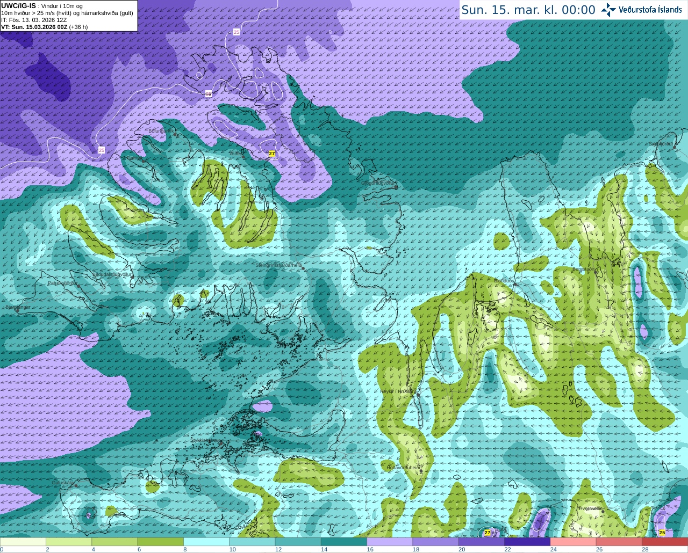Click the white 25 contour label west of Bolungarvík
Screen dimensions: 688x553
pyautogui.click(x=102, y=150)
